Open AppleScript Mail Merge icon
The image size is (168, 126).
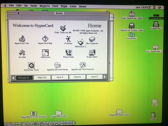click(x=57, y=65)
